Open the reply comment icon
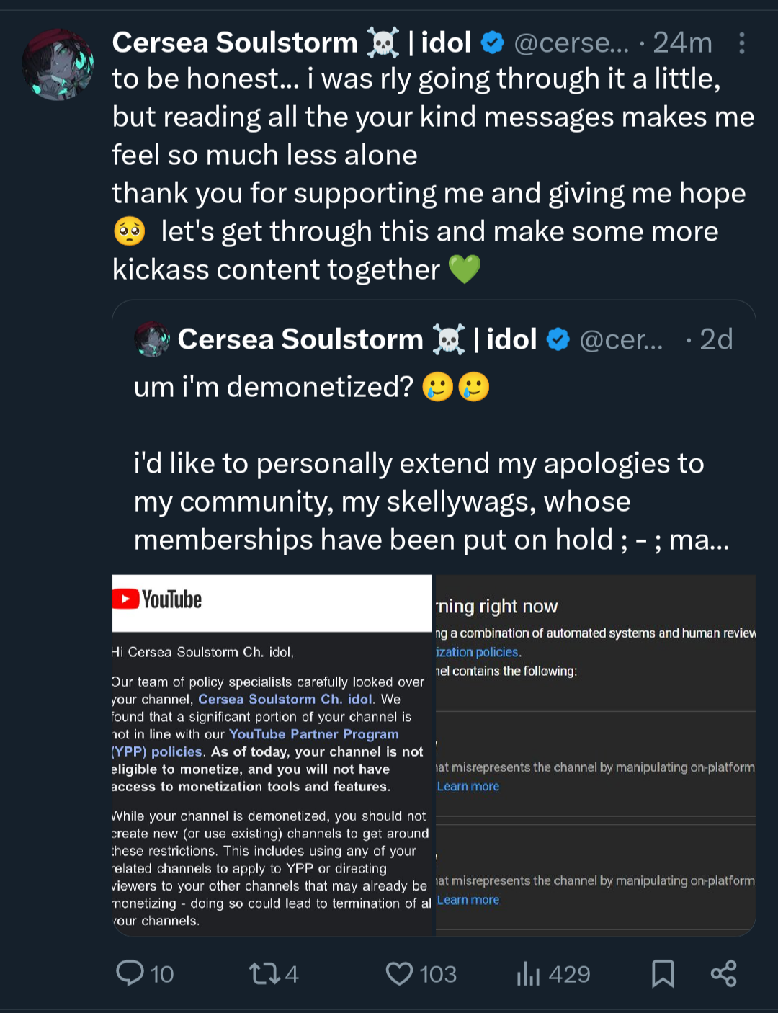The width and height of the screenshot is (778, 1013). coord(130,973)
